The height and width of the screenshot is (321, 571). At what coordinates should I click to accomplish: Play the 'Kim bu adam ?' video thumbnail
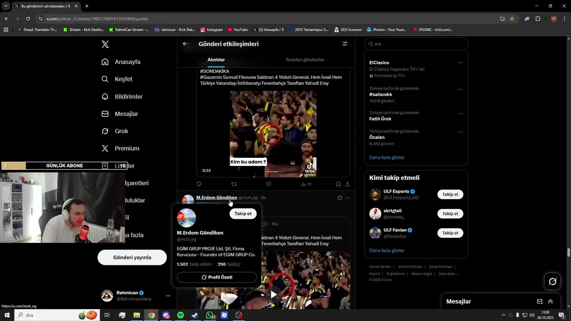[x=273, y=134]
